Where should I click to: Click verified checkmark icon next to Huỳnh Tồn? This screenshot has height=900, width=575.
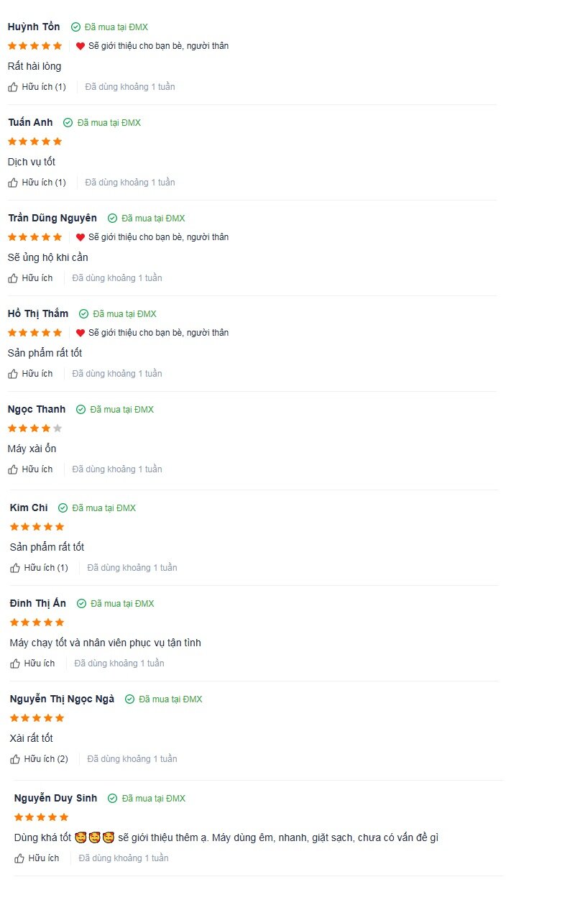[75, 27]
